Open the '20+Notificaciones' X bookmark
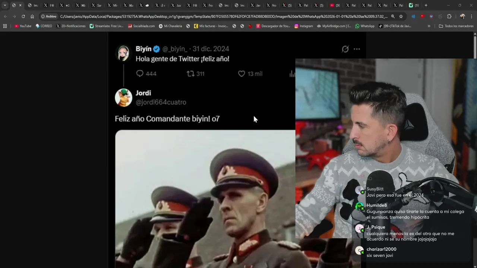This screenshot has width=477, height=268. click(71, 26)
